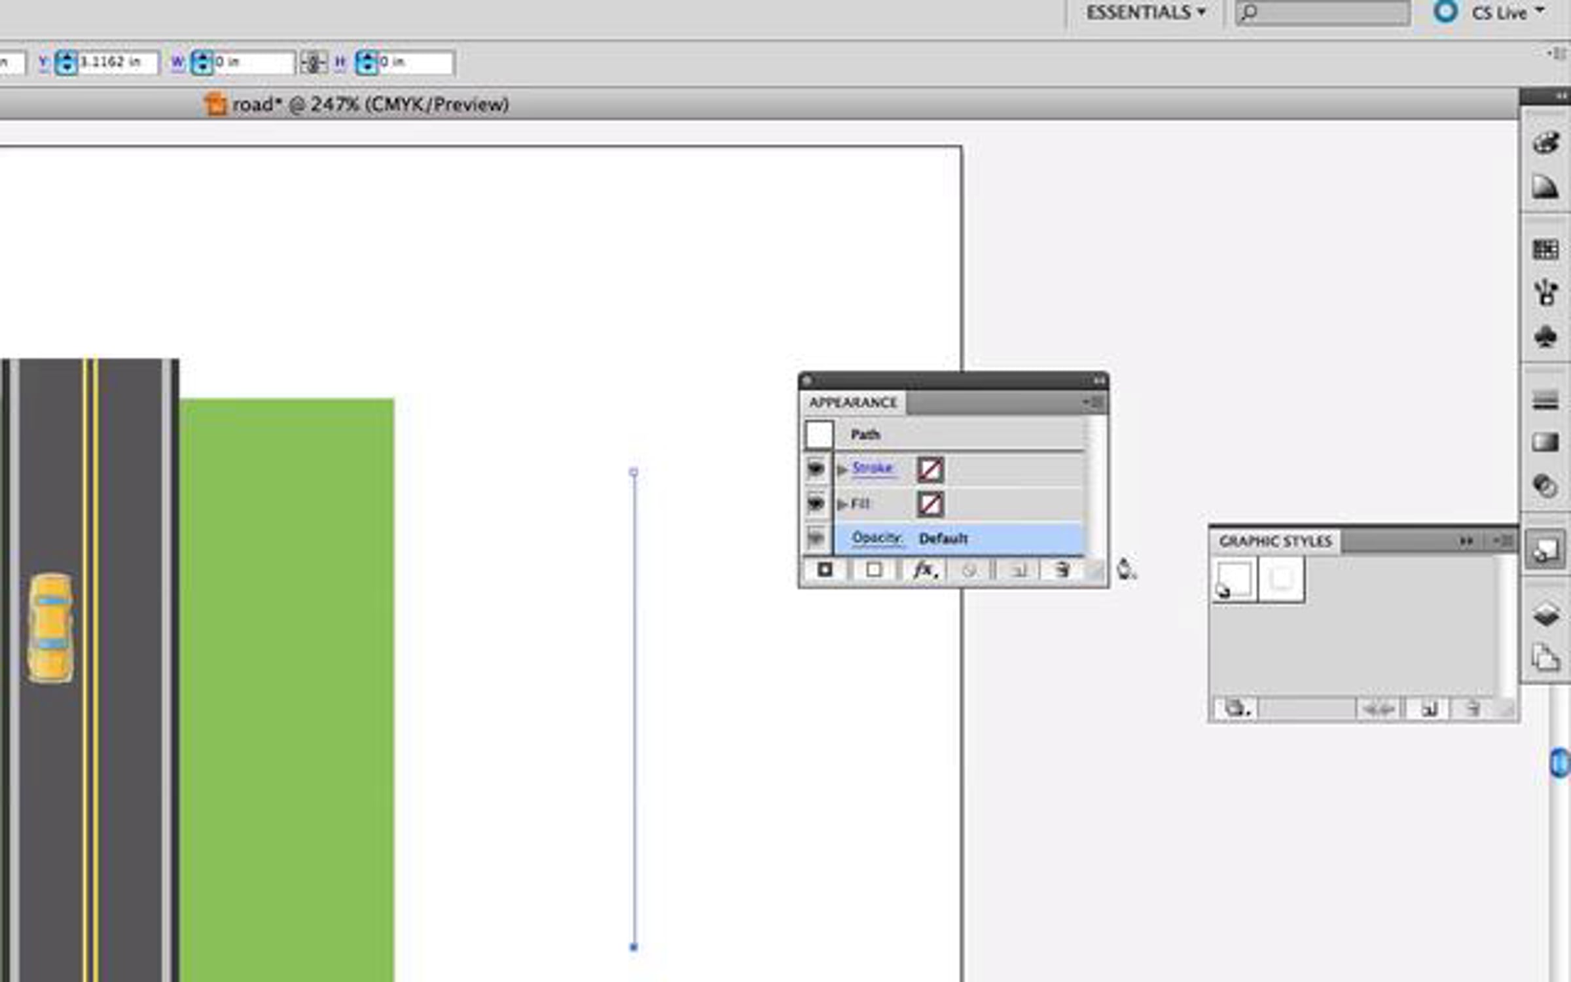1571x982 pixels.
Task: Open the Color panel palette icon
Action: (1545, 143)
